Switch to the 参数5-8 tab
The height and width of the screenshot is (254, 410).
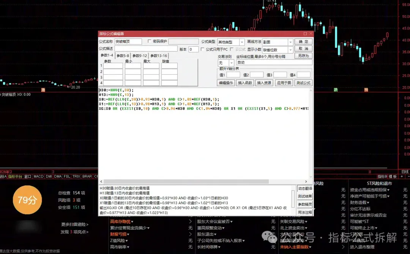point(123,56)
